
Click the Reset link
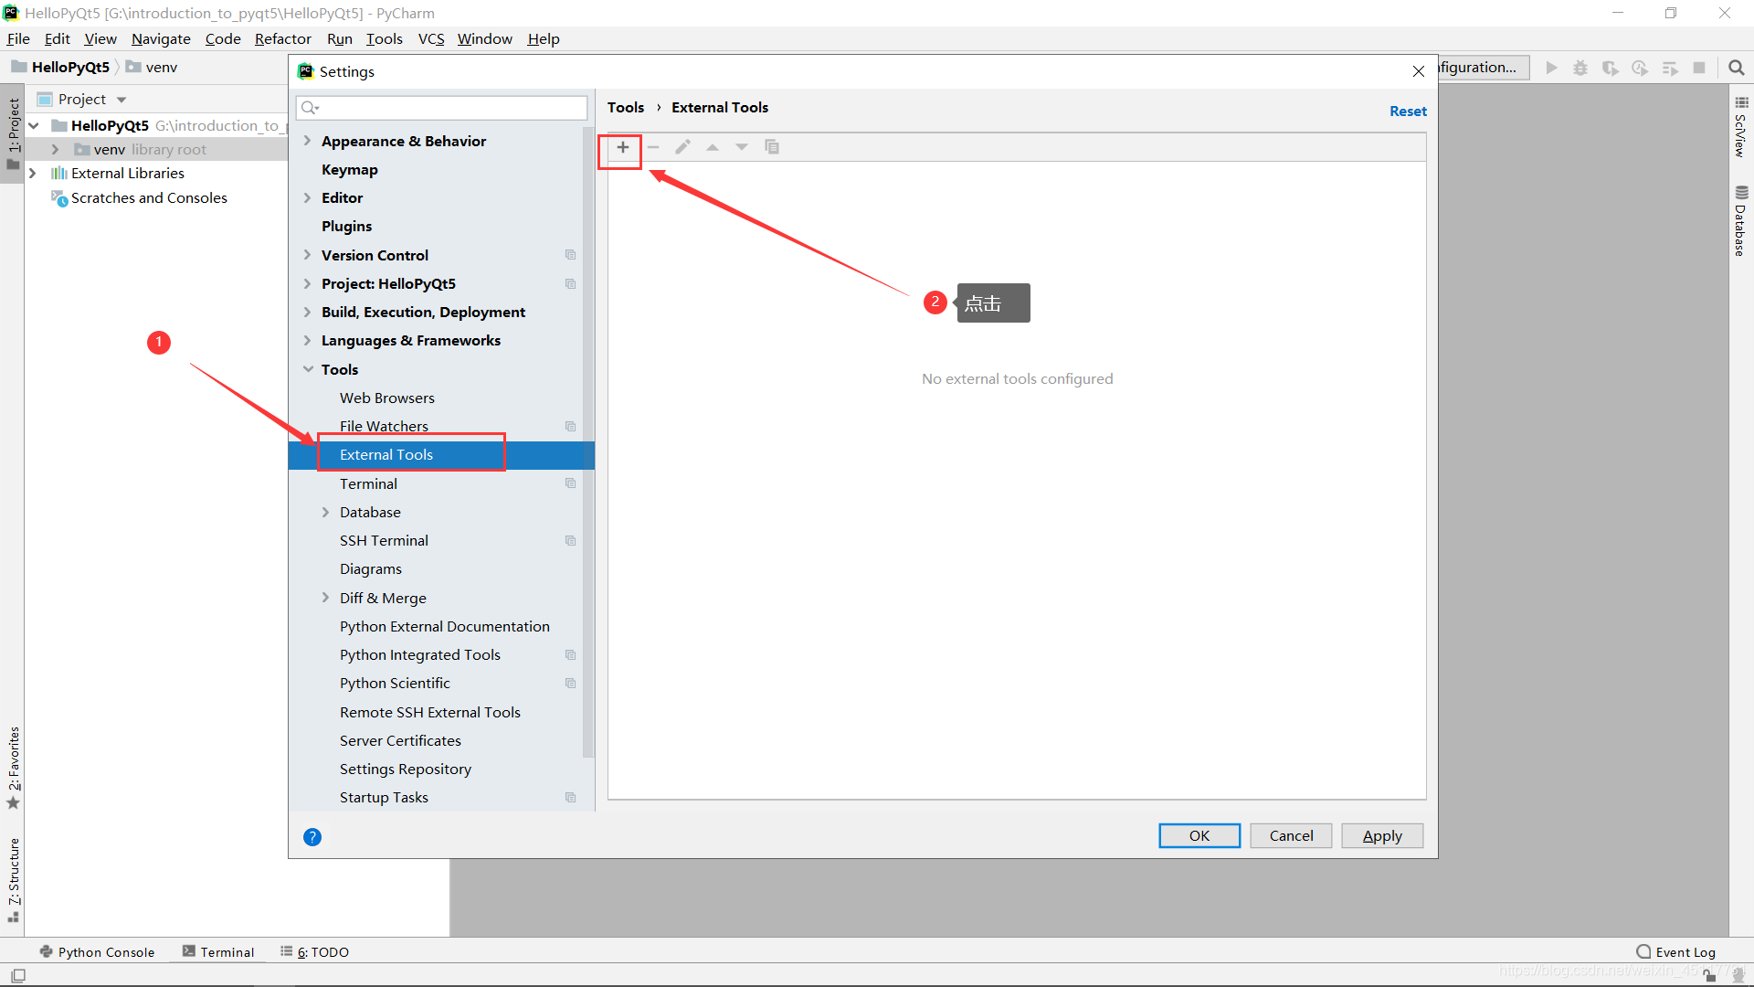(x=1407, y=111)
